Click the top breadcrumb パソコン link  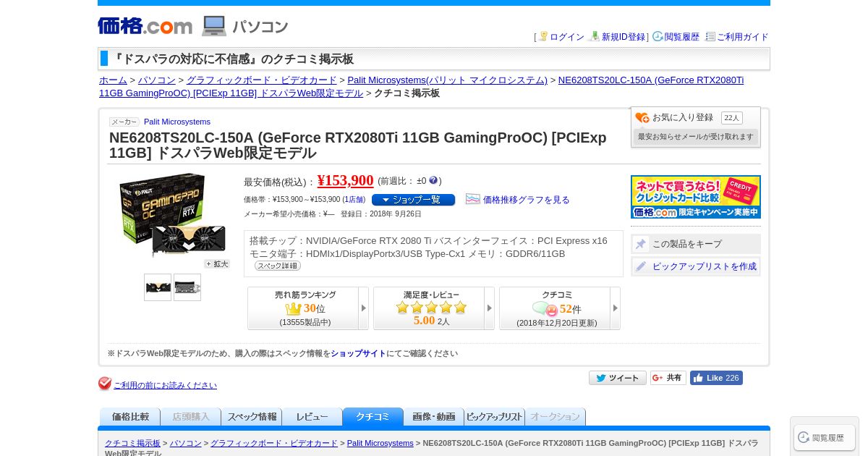(157, 80)
